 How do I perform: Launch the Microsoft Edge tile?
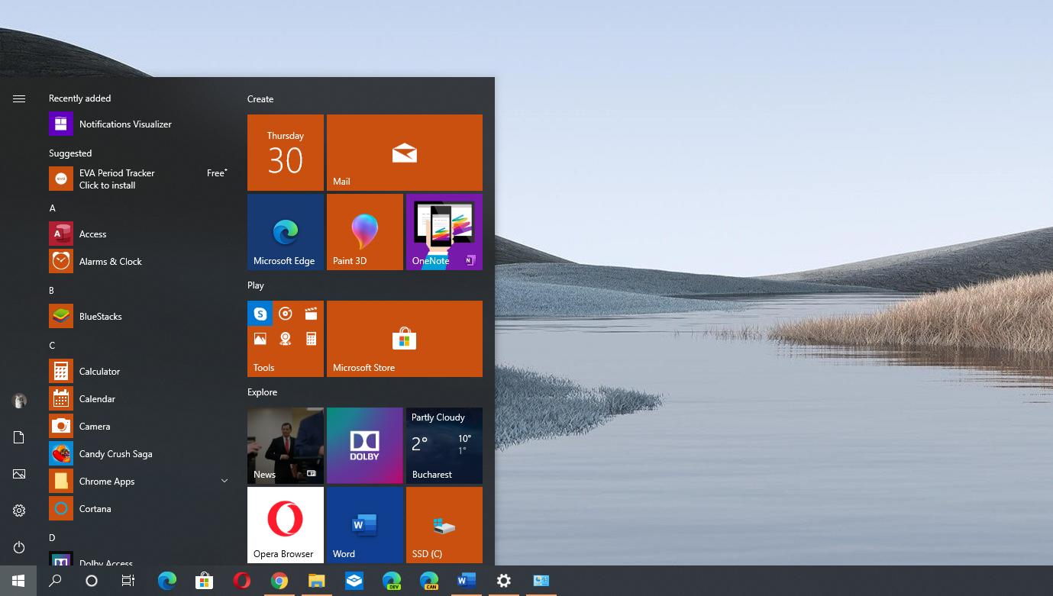pos(286,232)
